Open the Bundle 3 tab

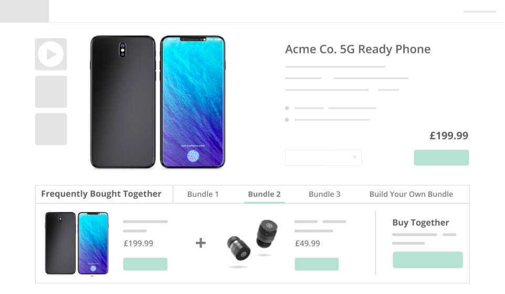click(x=324, y=194)
